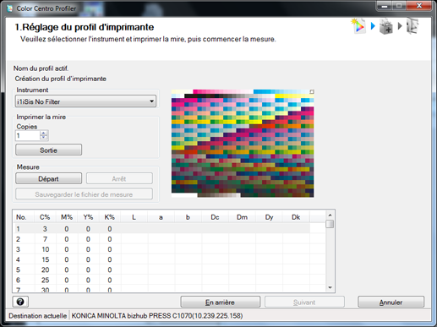The width and height of the screenshot is (437, 327).
Task: Click the help question mark icon
Action: coord(20,302)
